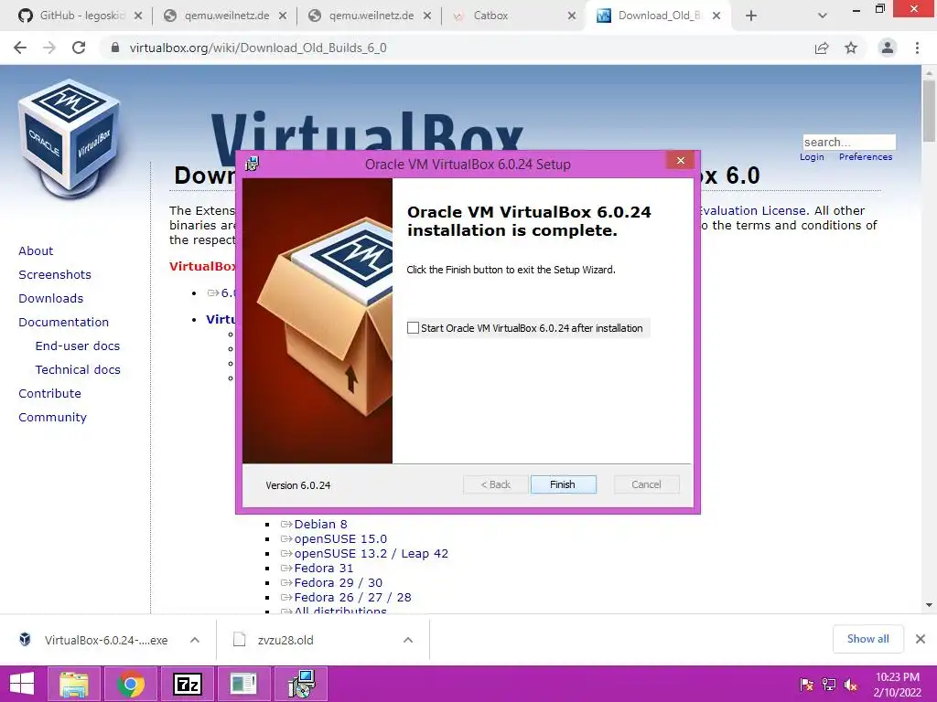Image resolution: width=937 pixels, height=702 pixels.
Task: Open the taskbar window app beside 7-Zip
Action: (x=243, y=684)
